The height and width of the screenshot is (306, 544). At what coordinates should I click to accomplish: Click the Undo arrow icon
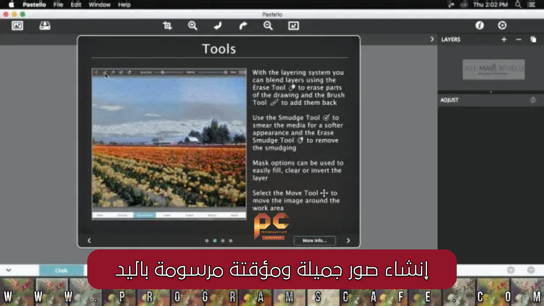pyautogui.click(x=218, y=26)
